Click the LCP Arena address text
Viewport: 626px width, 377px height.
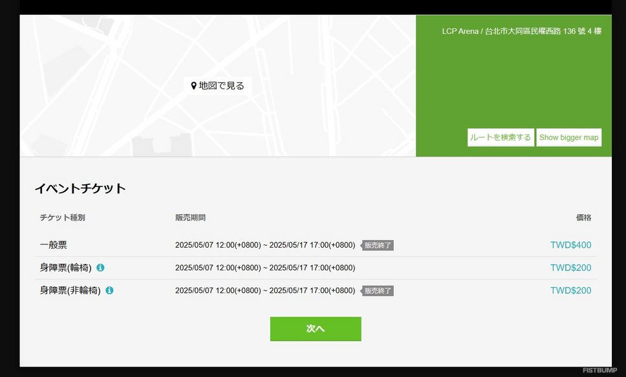pos(521,31)
